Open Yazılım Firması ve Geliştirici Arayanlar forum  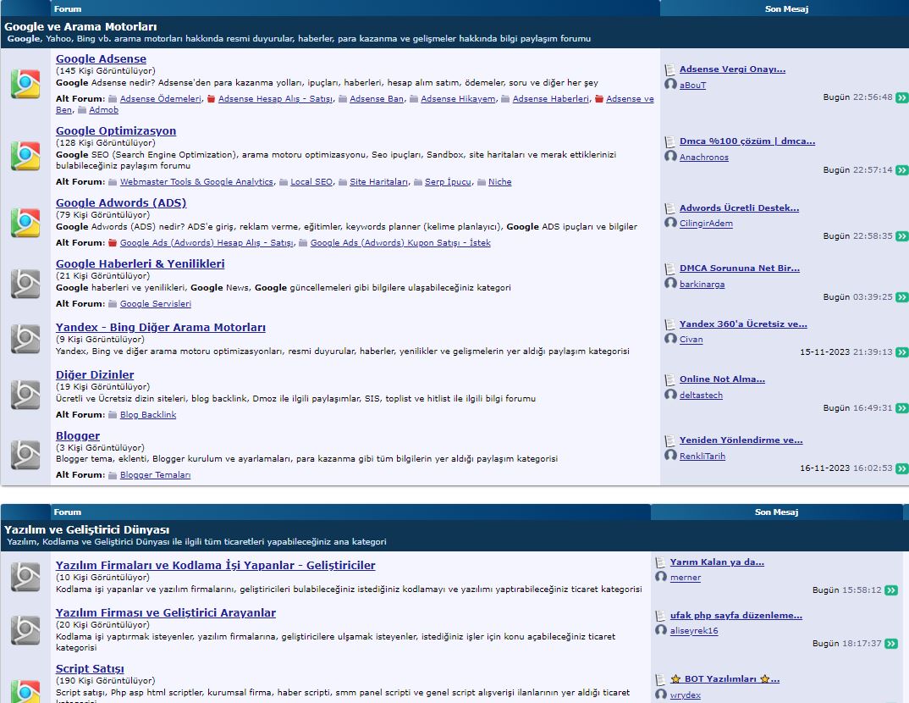point(166,612)
